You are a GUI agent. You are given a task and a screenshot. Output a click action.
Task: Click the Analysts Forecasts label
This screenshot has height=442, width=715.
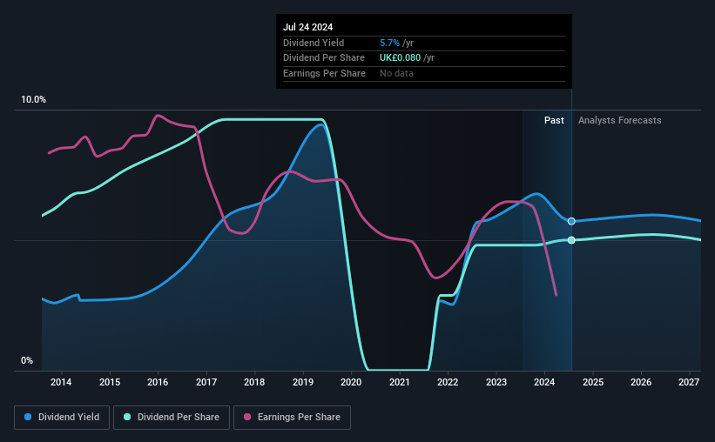pyautogui.click(x=620, y=120)
